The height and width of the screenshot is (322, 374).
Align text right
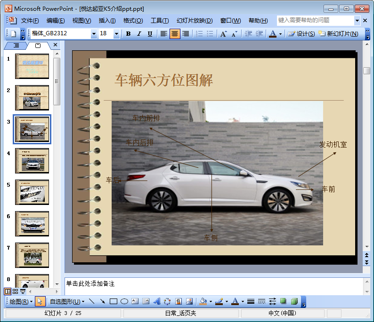tap(186, 34)
